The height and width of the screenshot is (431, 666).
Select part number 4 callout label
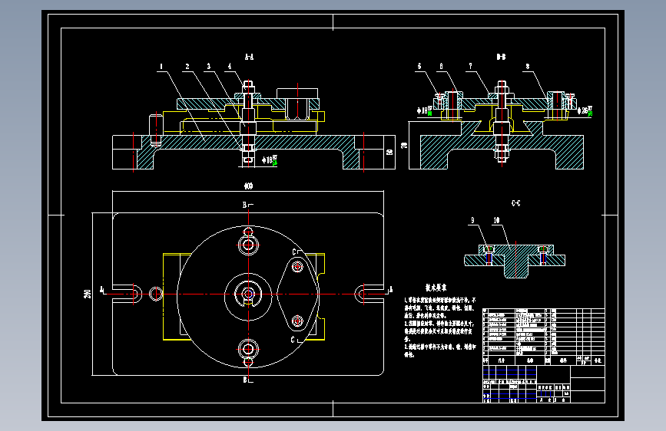[x=230, y=67]
